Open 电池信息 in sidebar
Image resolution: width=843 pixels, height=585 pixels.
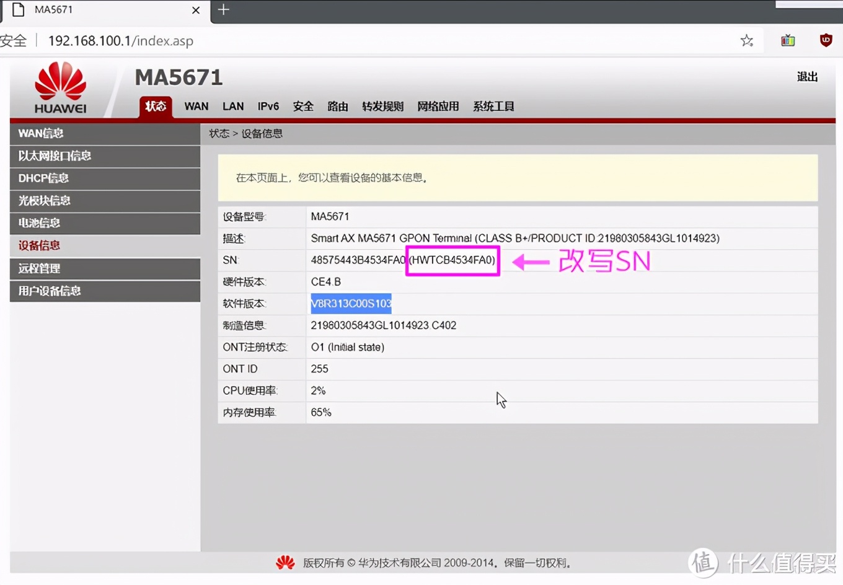(x=105, y=223)
